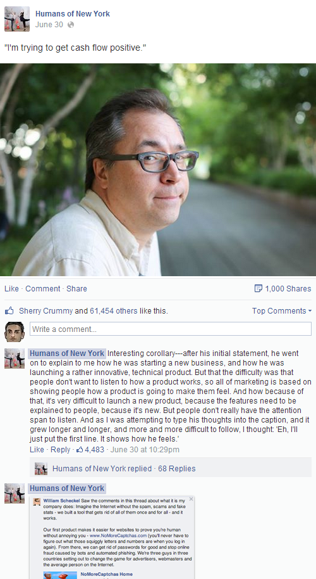Click the thumbs-up icon next to 4,483
The width and height of the screenshot is (316, 579).
pos(80,450)
